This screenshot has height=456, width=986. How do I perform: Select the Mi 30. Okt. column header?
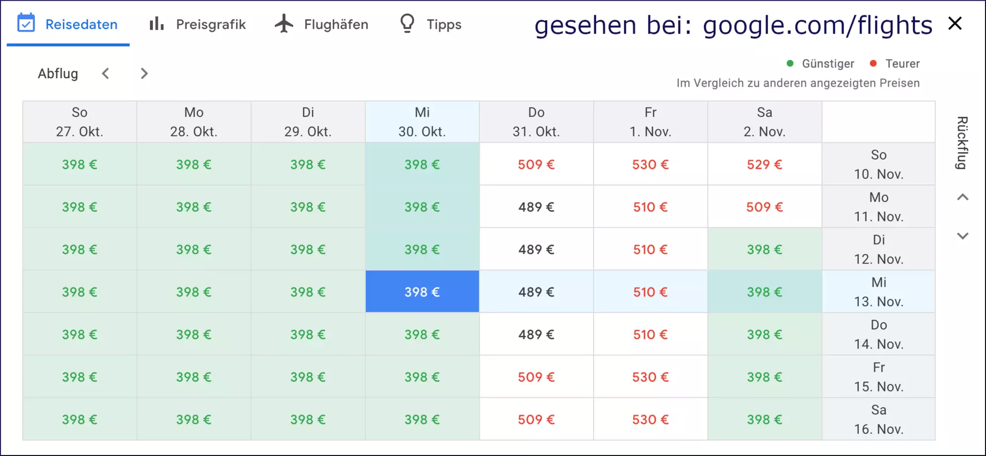pyautogui.click(x=422, y=122)
